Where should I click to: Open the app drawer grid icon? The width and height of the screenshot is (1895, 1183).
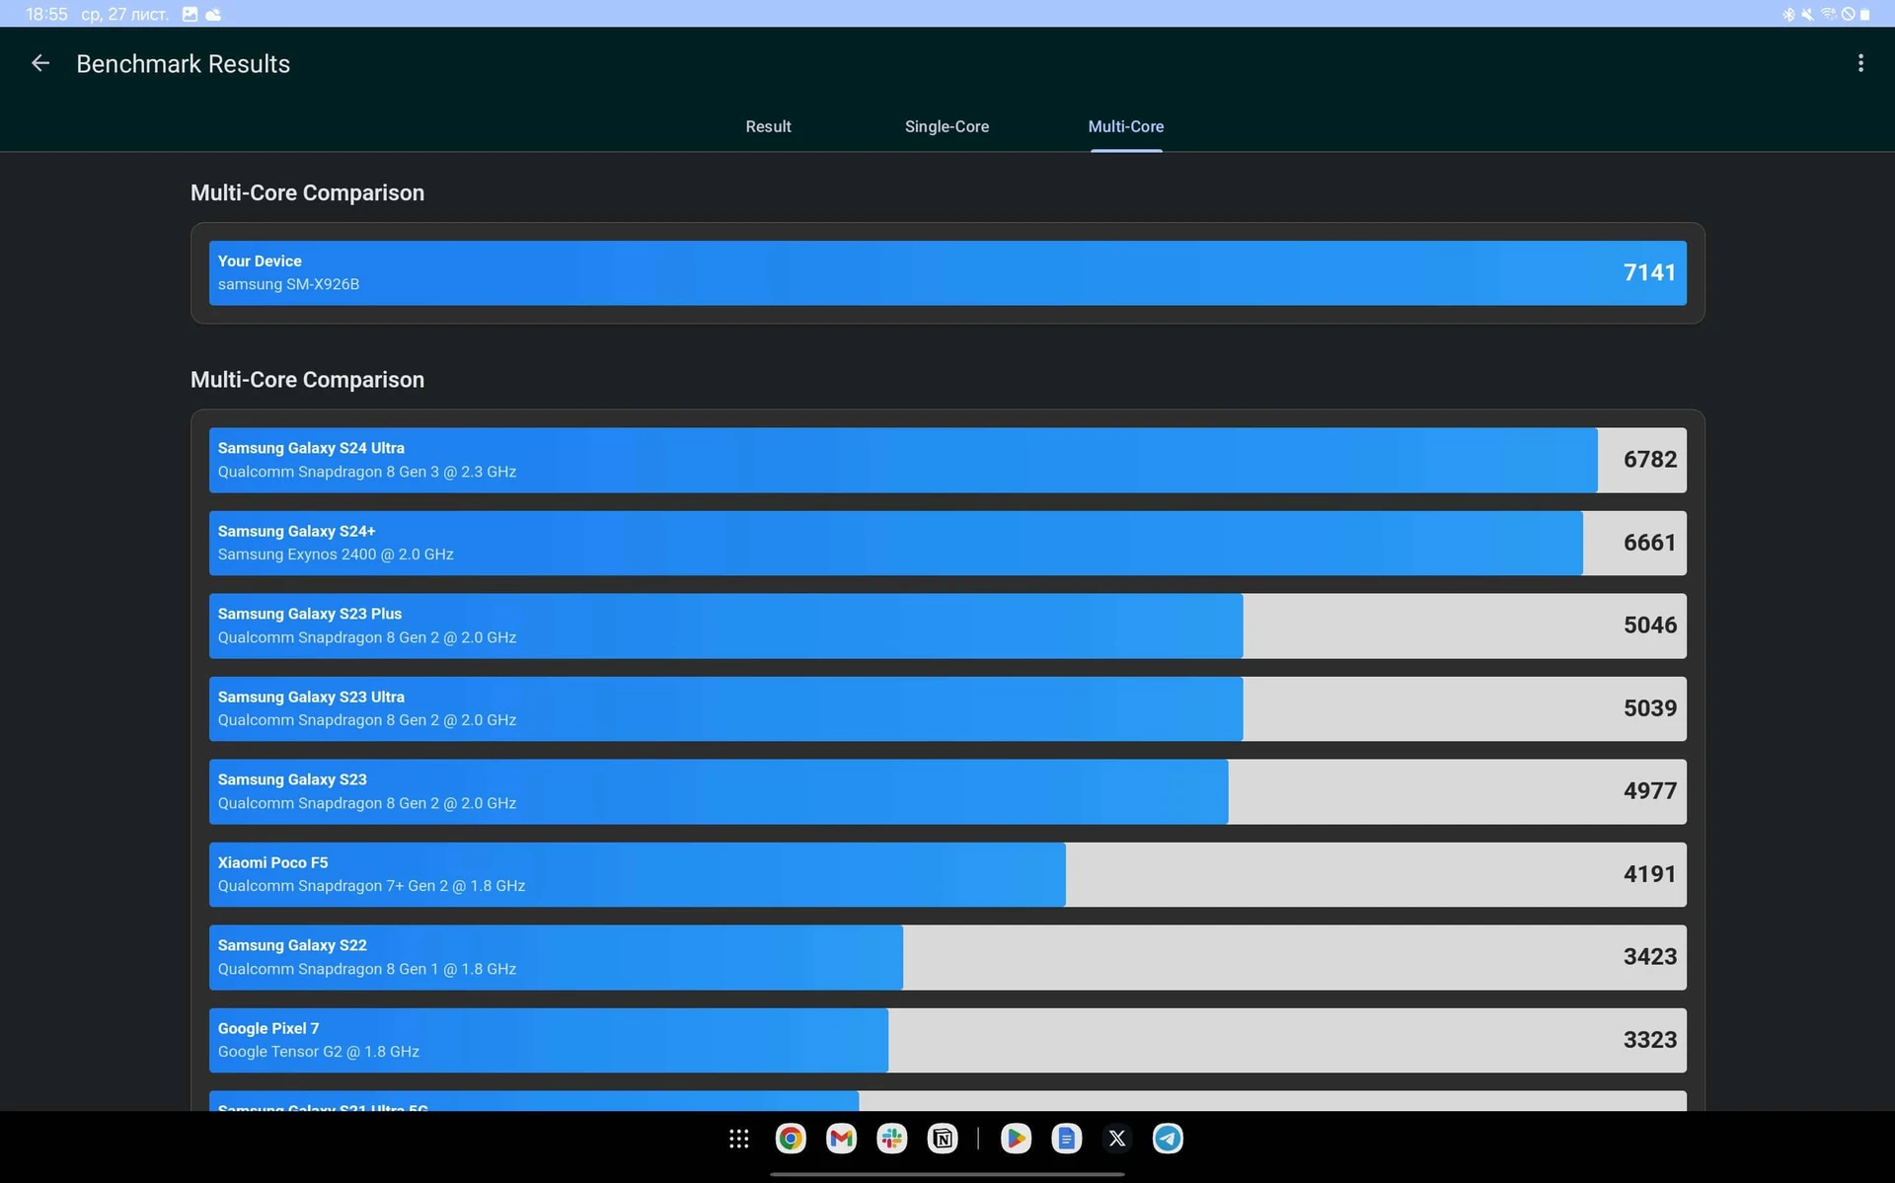click(738, 1139)
